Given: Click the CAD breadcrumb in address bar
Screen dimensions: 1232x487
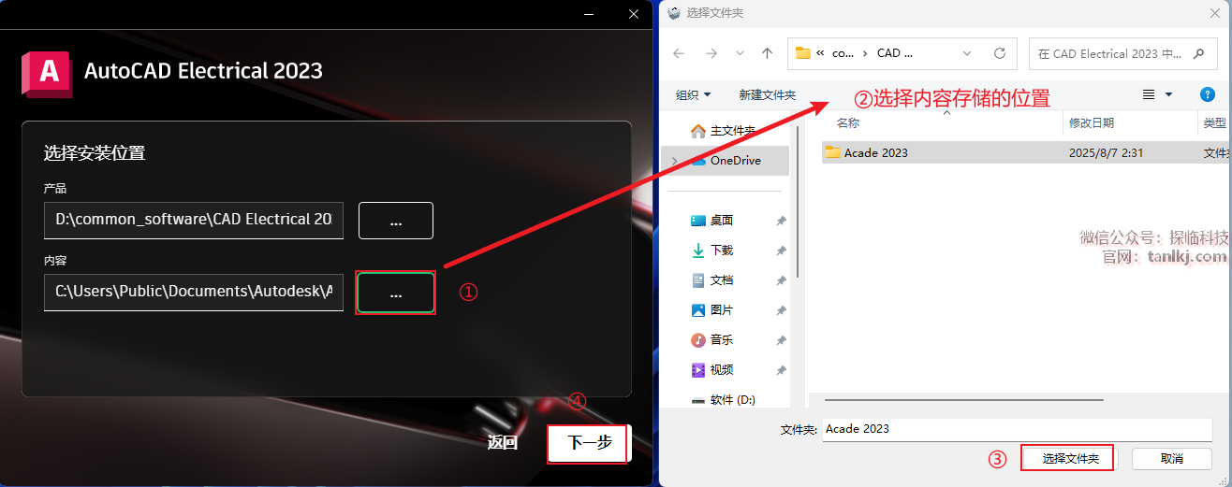Looking at the screenshot, I should [x=895, y=53].
